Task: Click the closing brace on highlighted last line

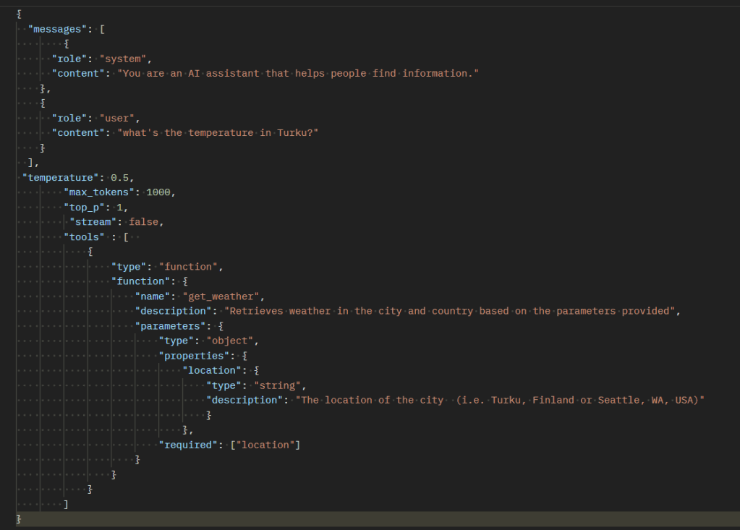Action: click(x=19, y=519)
